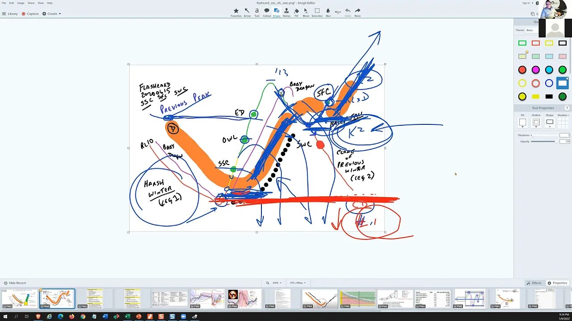
Task: Open the Effects panel
Action: pos(534,283)
